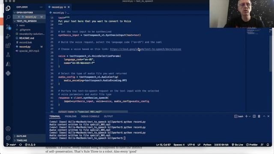This screenshot has height=154, width=274.
Task: Click the Ln 13, Col 67 status item
Action: (x=163, y=145)
